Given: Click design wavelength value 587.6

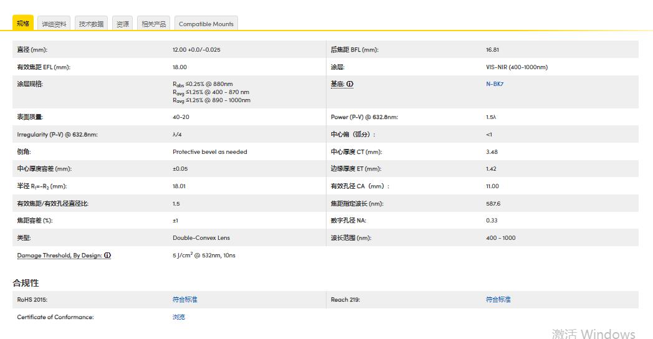Looking at the screenshot, I should coord(493,204).
